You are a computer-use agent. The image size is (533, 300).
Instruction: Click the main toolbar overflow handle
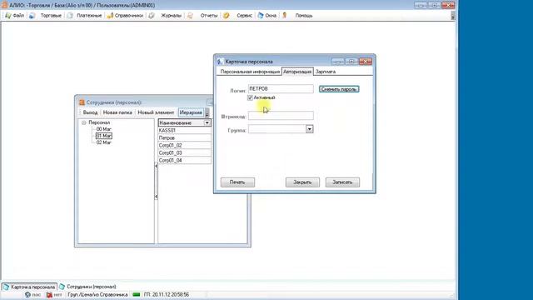coord(453,16)
